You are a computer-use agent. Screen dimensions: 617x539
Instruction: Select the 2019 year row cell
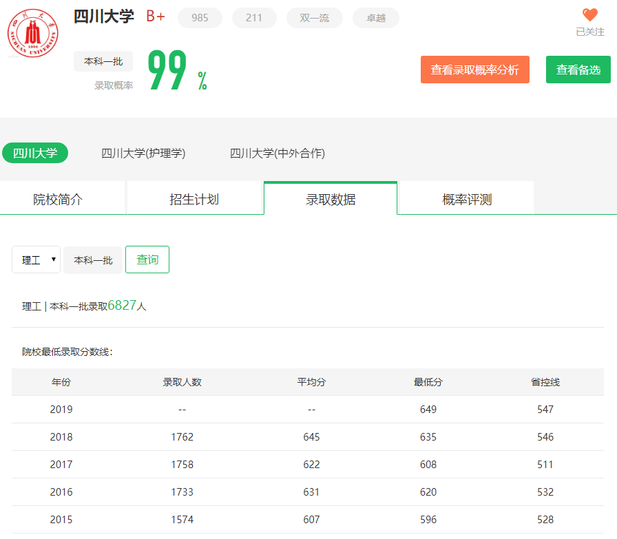(61, 410)
